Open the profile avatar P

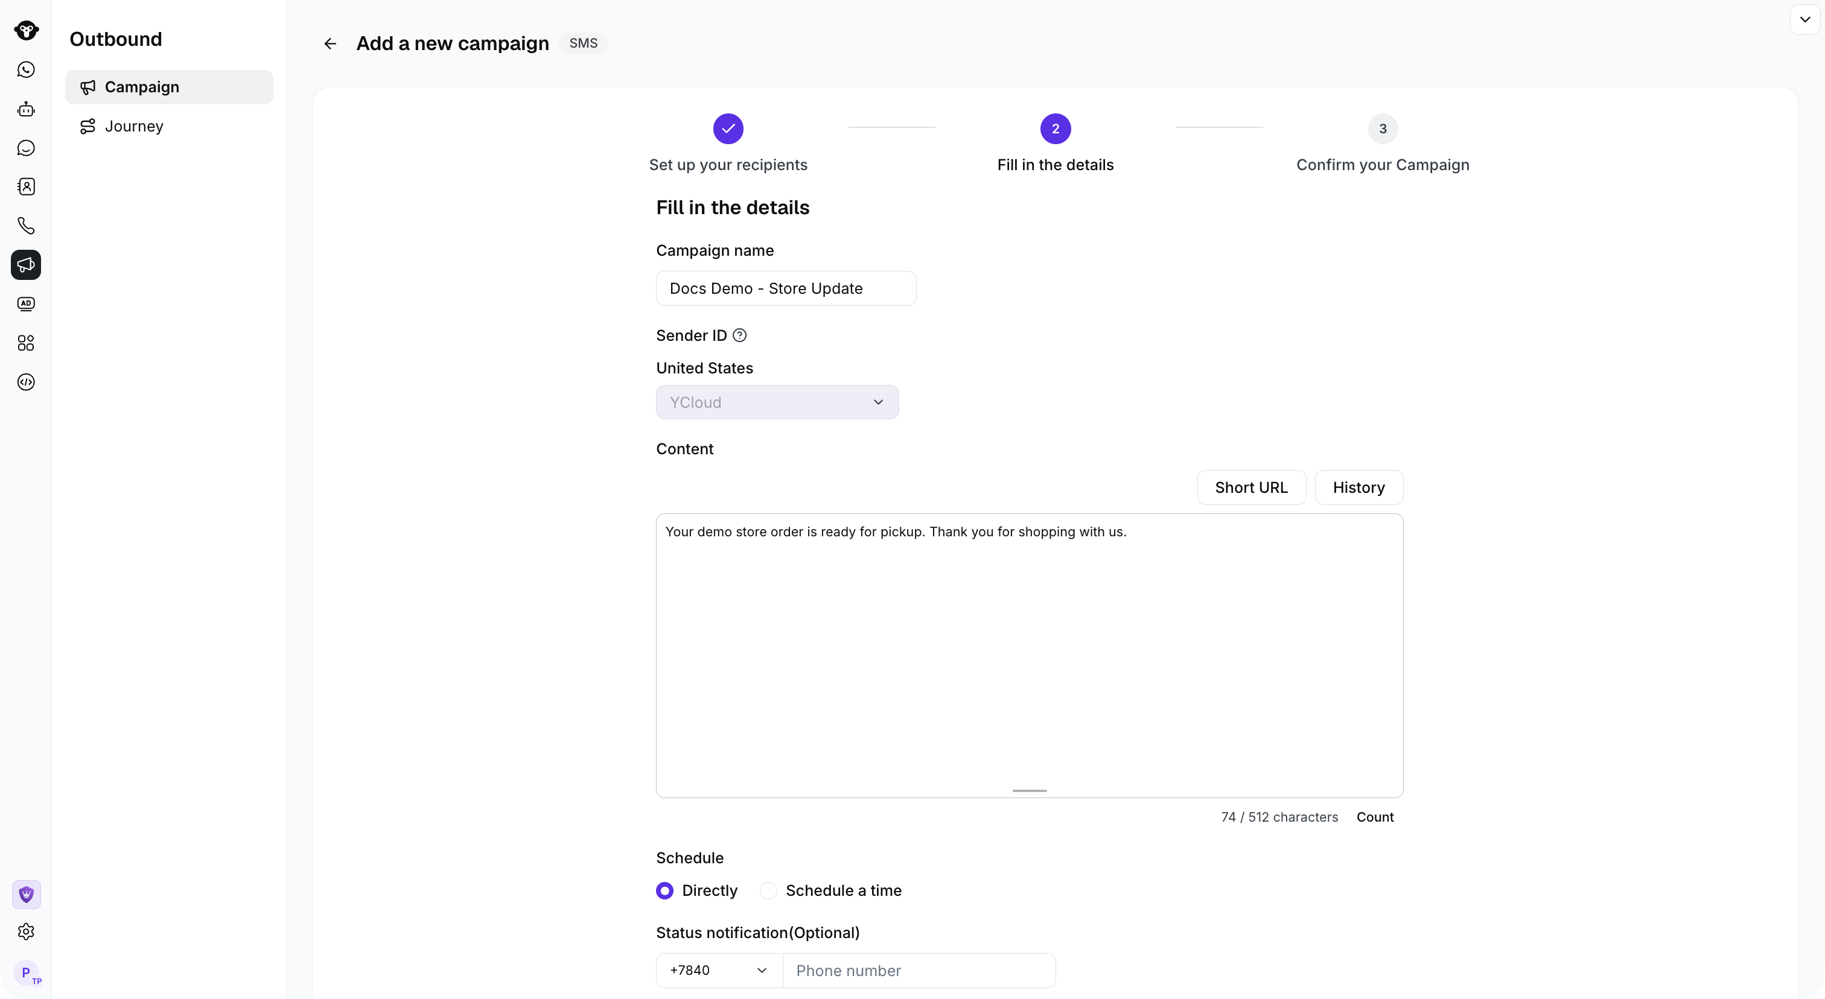(26, 973)
